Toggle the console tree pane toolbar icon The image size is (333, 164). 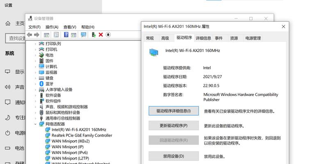click(x=46, y=35)
